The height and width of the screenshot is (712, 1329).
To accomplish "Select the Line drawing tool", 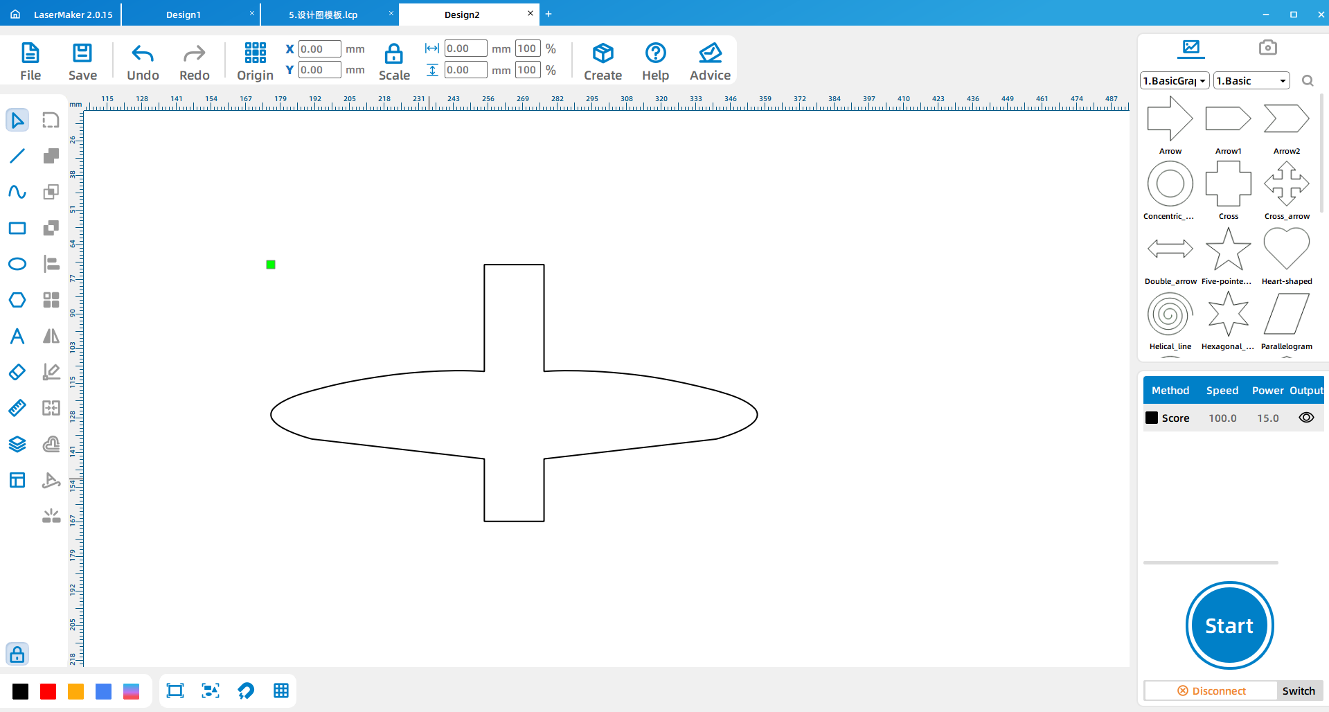I will [x=17, y=156].
